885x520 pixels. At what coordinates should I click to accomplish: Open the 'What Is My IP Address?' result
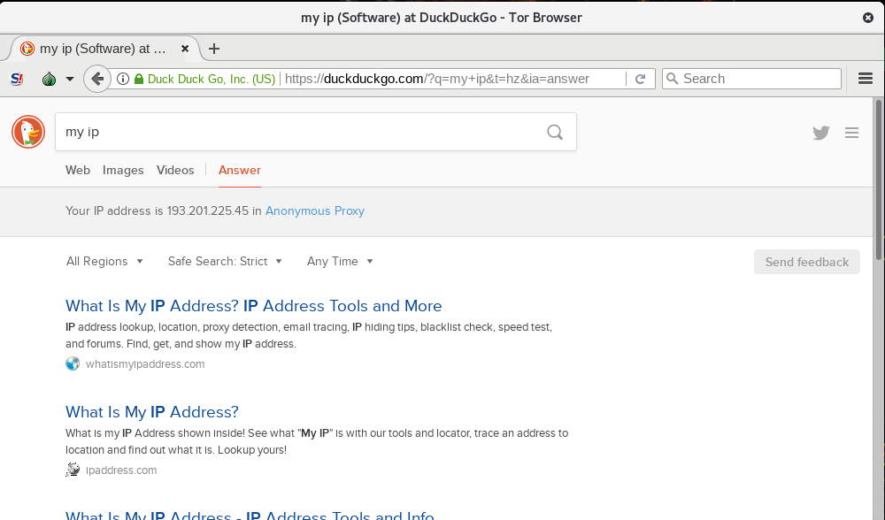pyautogui.click(x=152, y=412)
